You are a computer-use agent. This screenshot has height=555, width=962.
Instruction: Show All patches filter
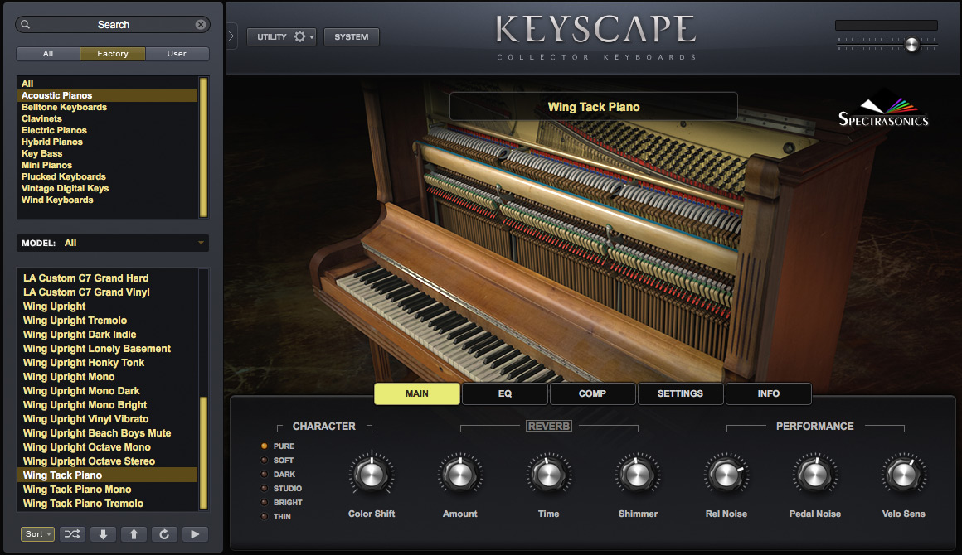click(48, 53)
